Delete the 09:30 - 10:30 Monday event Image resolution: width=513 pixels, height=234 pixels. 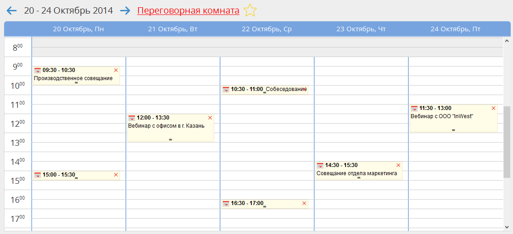116,70
